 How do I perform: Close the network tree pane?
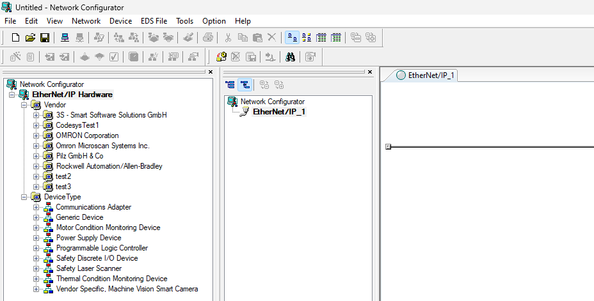(x=370, y=72)
